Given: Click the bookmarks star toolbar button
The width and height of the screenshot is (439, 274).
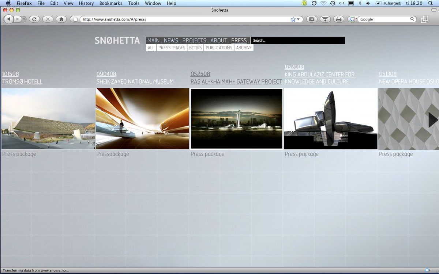Looking at the screenshot, I should [x=312, y=19].
